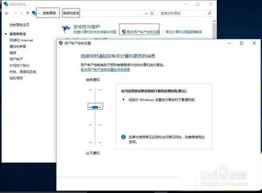
Task: Click the UAC shield icon in dialog title
Action: point(61,43)
